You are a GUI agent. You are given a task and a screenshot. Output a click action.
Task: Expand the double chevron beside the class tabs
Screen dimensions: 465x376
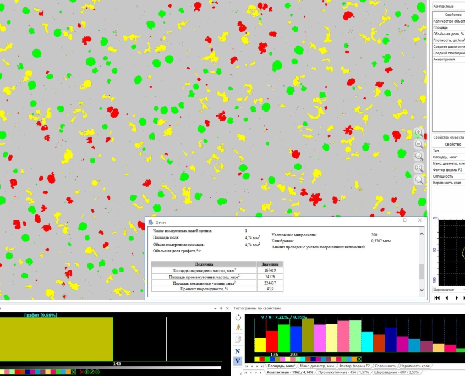click(x=240, y=373)
